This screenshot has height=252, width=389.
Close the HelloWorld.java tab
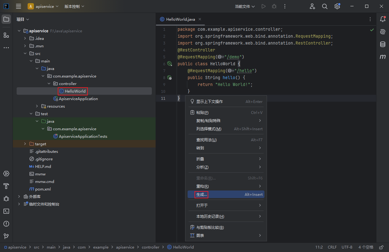point(200,19)
